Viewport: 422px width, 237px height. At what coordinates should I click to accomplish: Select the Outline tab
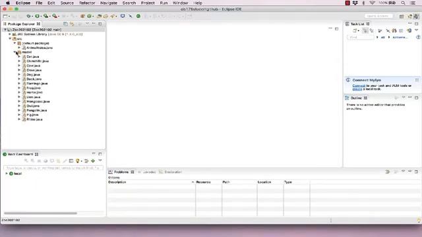pyautogui.click(x=356, y=98)
